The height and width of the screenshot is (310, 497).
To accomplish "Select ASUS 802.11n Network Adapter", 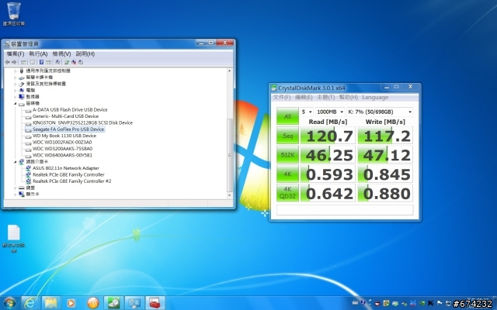I will pos(65,168).
